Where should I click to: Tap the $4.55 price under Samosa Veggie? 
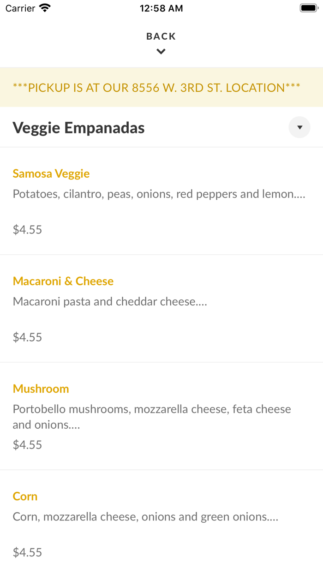coord(27,229)
